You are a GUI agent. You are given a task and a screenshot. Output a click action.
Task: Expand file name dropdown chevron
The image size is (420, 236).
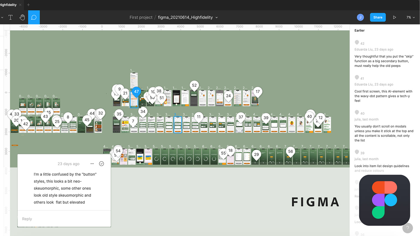click(x=217, y=18)
